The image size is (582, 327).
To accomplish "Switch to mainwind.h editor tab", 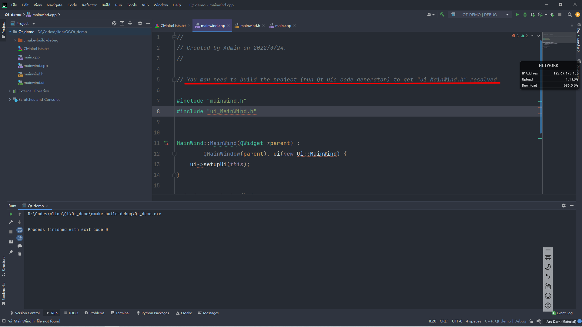I will 250,26.
